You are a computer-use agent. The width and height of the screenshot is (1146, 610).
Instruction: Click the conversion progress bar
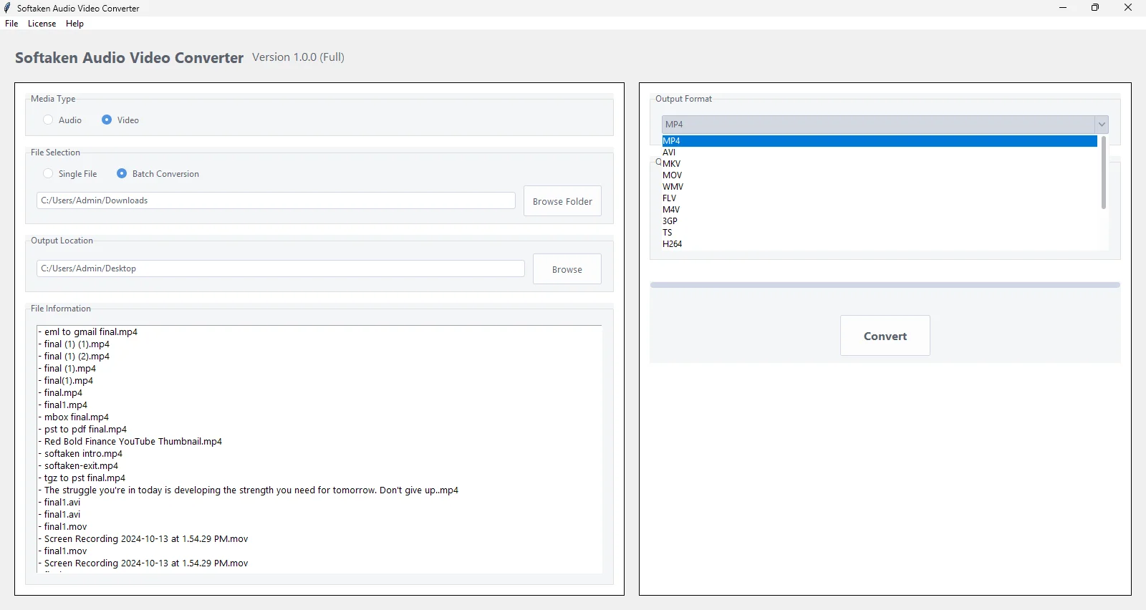click(885, 285)
